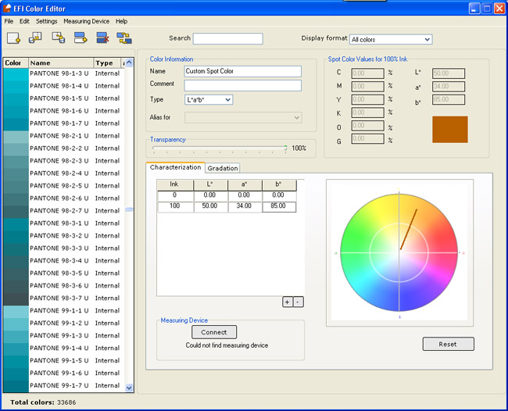Image resolution: width=508 pixels, height=411 pixels.
Task: Click the L* cell showing 50.00 in table
Action: (210, 206)
